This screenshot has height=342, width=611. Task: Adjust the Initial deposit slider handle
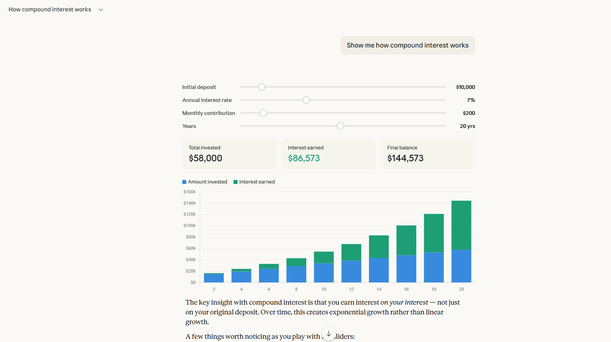pos(262,87)
